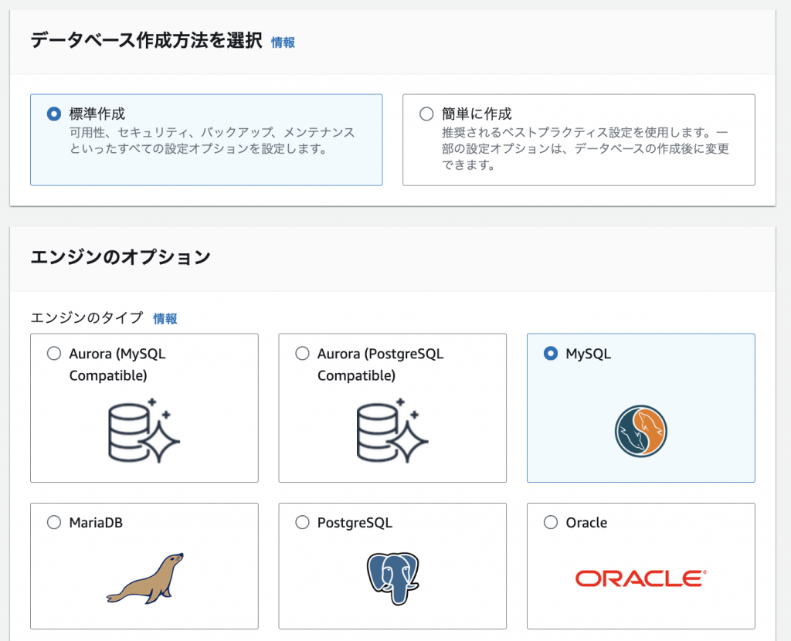The height and width of the screenshot is (641, 791).
Task: Select the PostgreSQL radio button
Action: [302, 522]
